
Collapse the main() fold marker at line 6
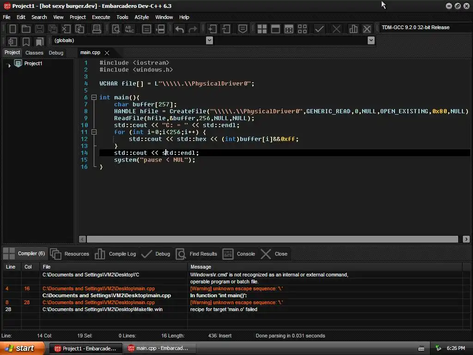click(x=94, y=97)
